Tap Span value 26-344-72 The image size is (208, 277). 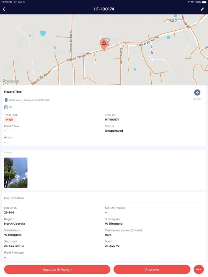[112, 246]
